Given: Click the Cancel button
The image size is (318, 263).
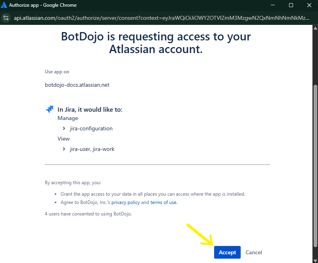Looking at the screenshot, I should pyautogui.click(x=254, y=252).
